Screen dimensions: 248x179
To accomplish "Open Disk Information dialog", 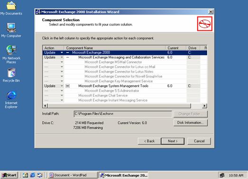I will click(191, 122).
